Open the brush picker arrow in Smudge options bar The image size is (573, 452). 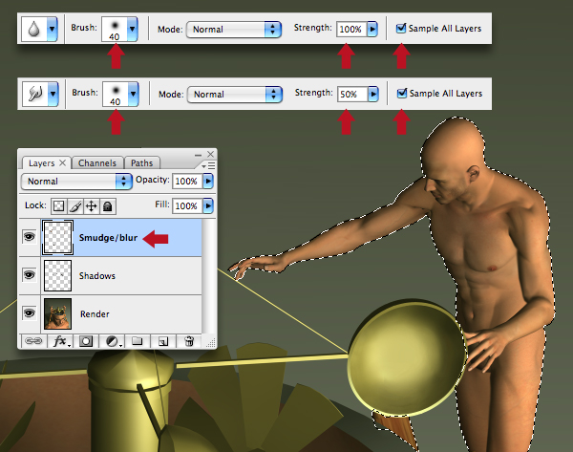[134, 94]
